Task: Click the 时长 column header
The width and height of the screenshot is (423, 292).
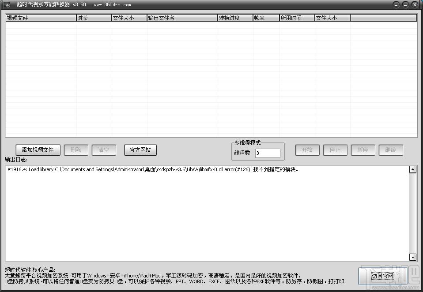Action: tap(94, 18)
